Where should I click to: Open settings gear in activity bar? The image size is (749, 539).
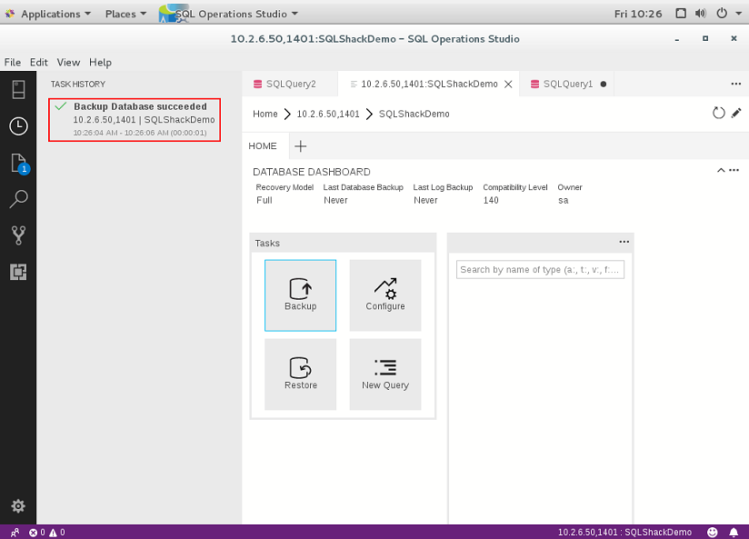click(x=18, y=505)
